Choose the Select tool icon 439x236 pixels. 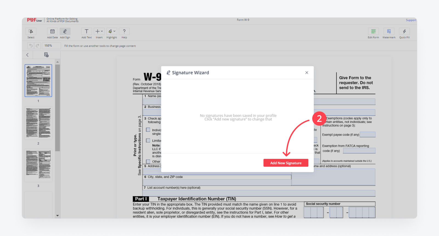pos(31,31)
